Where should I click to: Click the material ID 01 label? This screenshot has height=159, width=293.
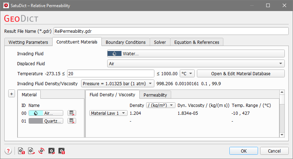(x=24, y=121)
